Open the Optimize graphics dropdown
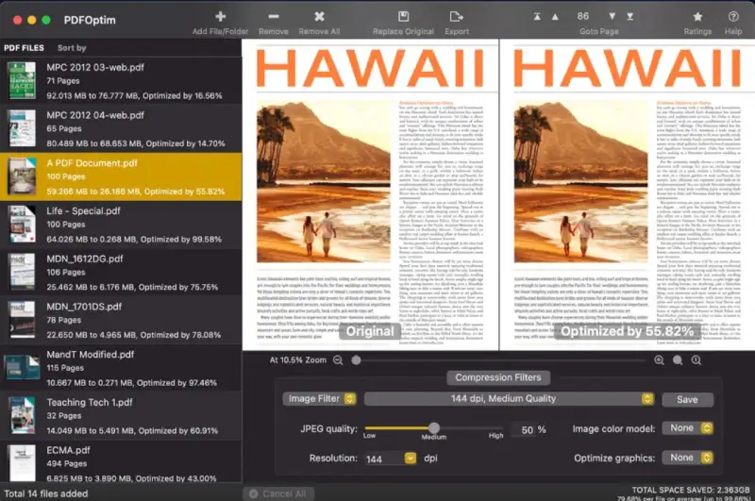The image size is (755, 501). (689, 458)
